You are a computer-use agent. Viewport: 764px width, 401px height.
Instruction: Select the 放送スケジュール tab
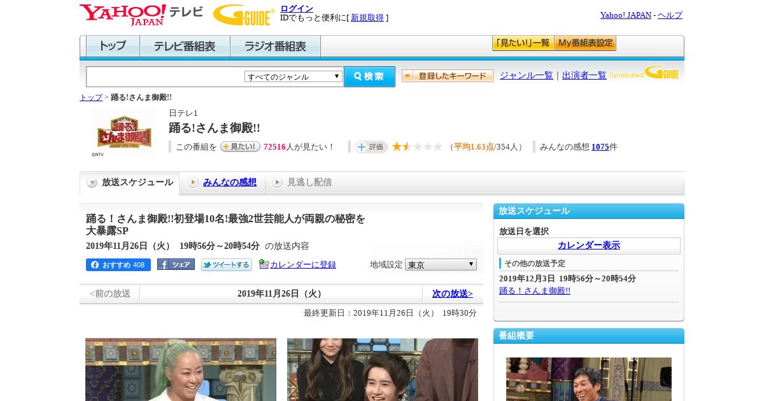130,183
